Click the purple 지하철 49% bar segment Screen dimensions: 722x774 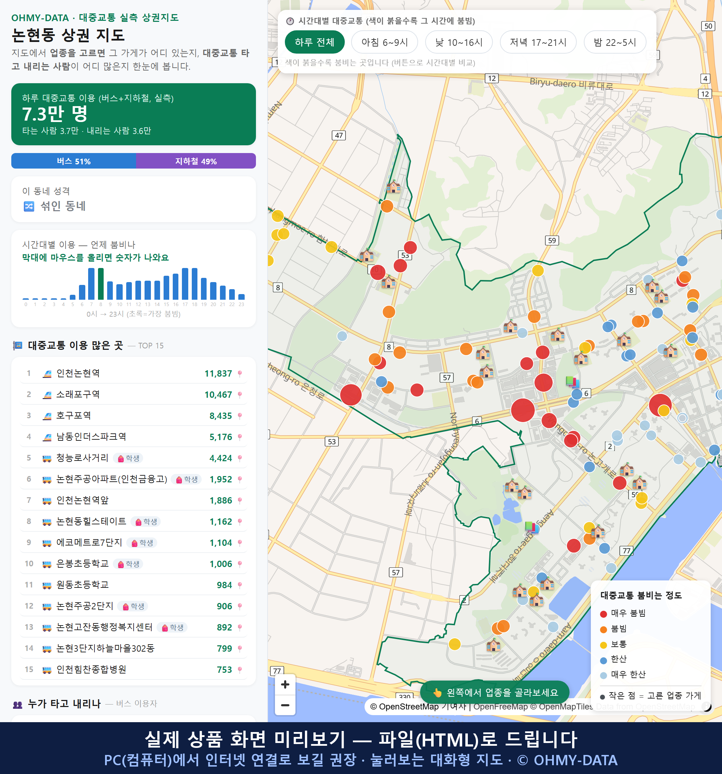[196, 161]
